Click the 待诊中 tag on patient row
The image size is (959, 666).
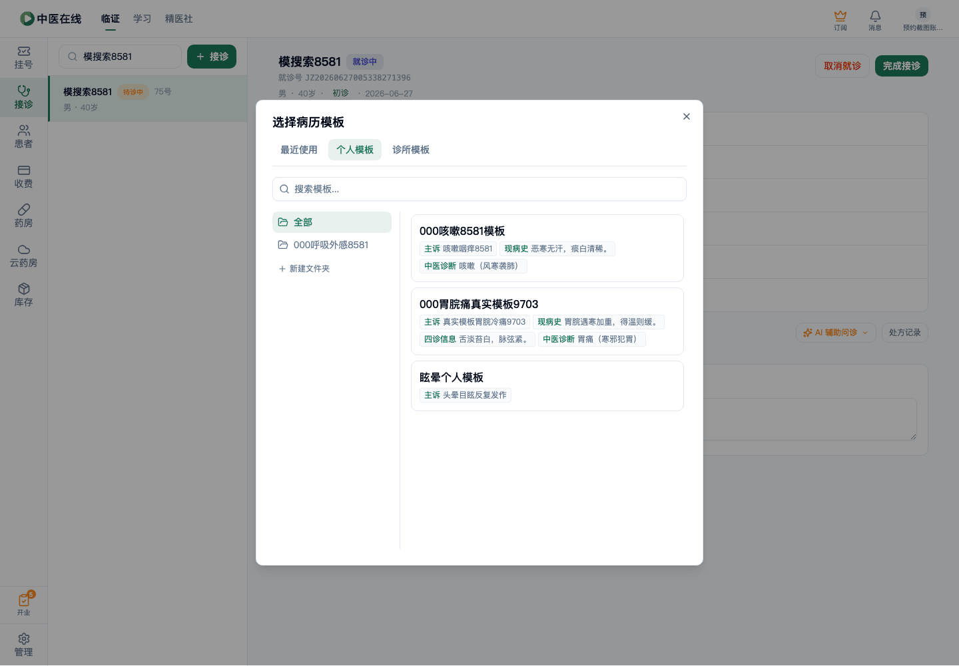133,92
